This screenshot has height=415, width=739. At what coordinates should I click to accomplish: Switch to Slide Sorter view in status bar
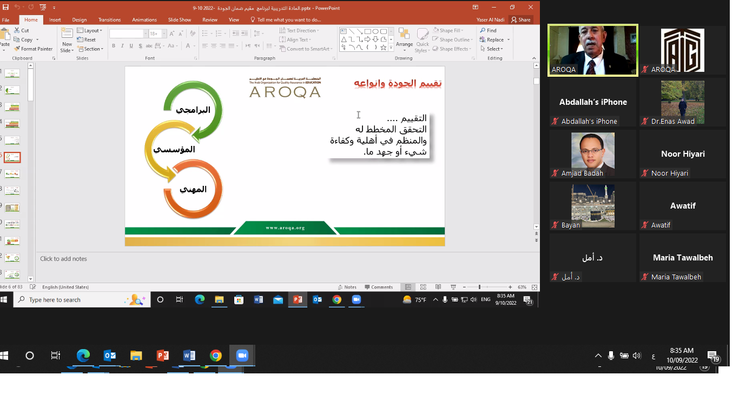coord(423,287)
